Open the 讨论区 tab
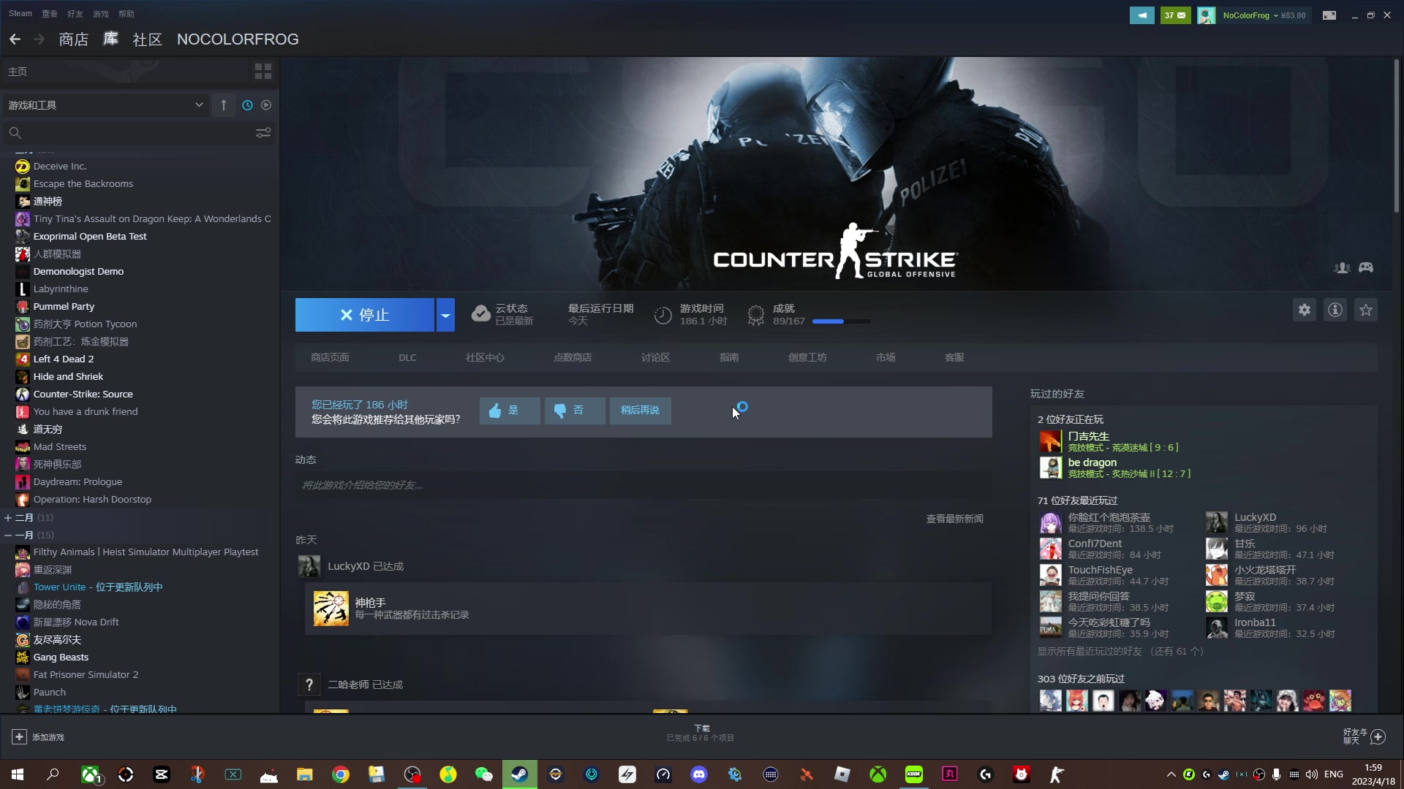 click(x=655, y=358)
